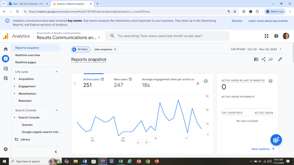Open the Library

25,140
